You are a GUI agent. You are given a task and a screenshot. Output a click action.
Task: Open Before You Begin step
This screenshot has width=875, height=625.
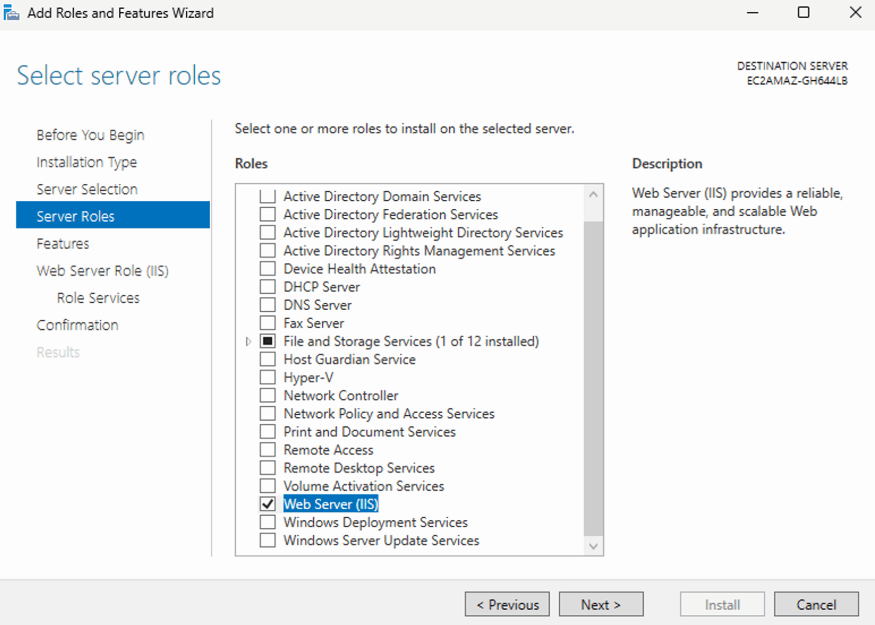(90, 135)
